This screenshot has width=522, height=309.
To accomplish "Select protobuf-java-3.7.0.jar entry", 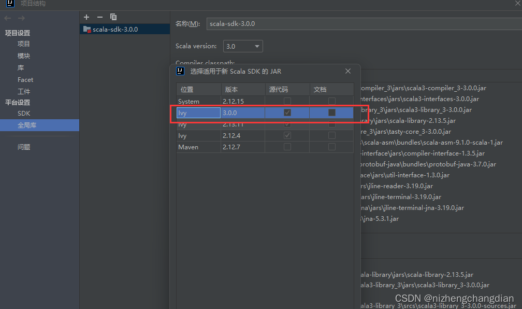I will 428,164.
